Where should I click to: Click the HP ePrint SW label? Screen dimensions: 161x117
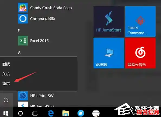tap(42, 96)
